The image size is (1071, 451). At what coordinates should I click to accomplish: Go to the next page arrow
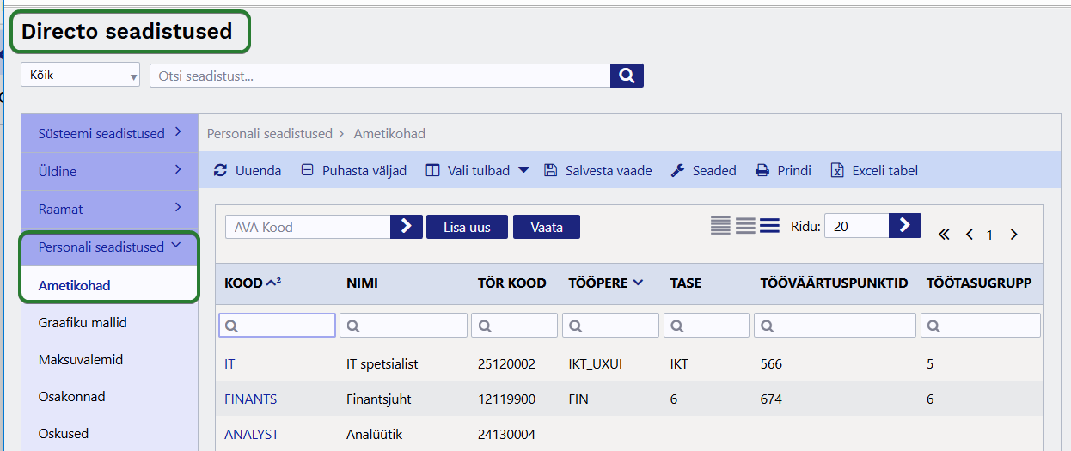click(x=1014, y=235)
